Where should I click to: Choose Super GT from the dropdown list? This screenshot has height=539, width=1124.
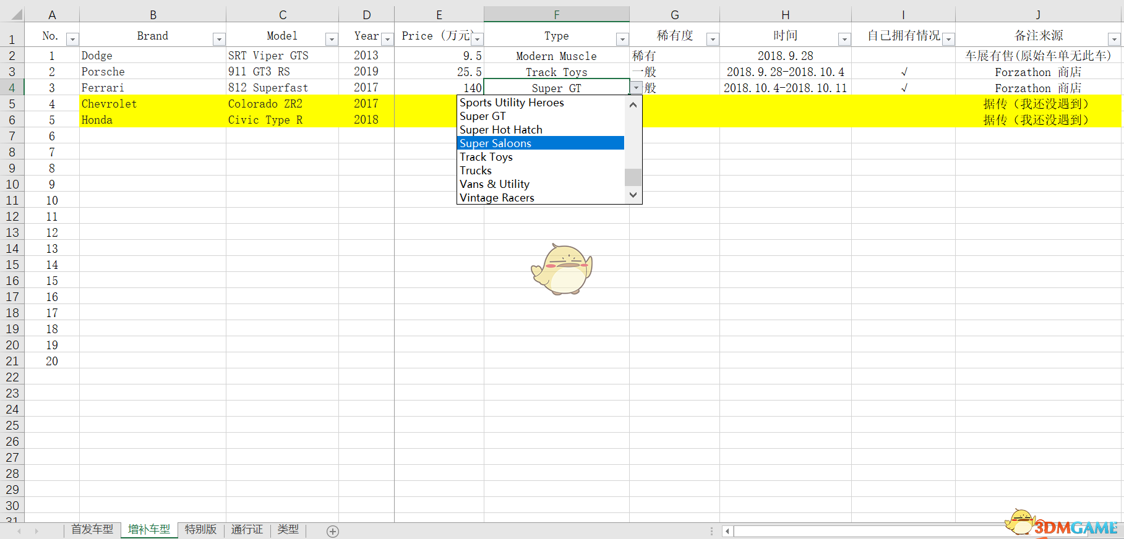tap(541, 116)
